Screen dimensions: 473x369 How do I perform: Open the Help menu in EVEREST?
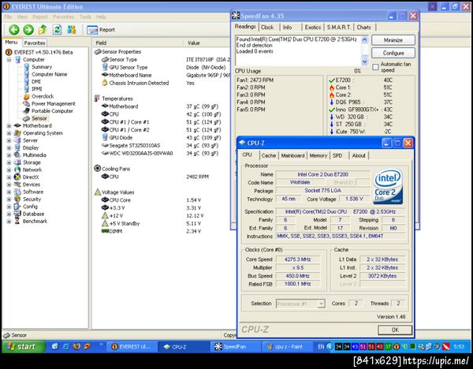[101, 17]
